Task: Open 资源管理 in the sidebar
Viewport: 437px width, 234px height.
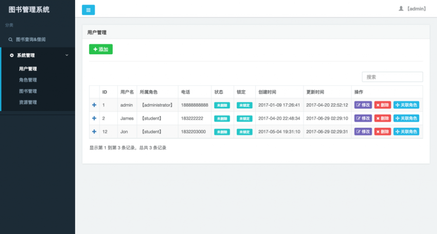Action: tap(28, 102)
